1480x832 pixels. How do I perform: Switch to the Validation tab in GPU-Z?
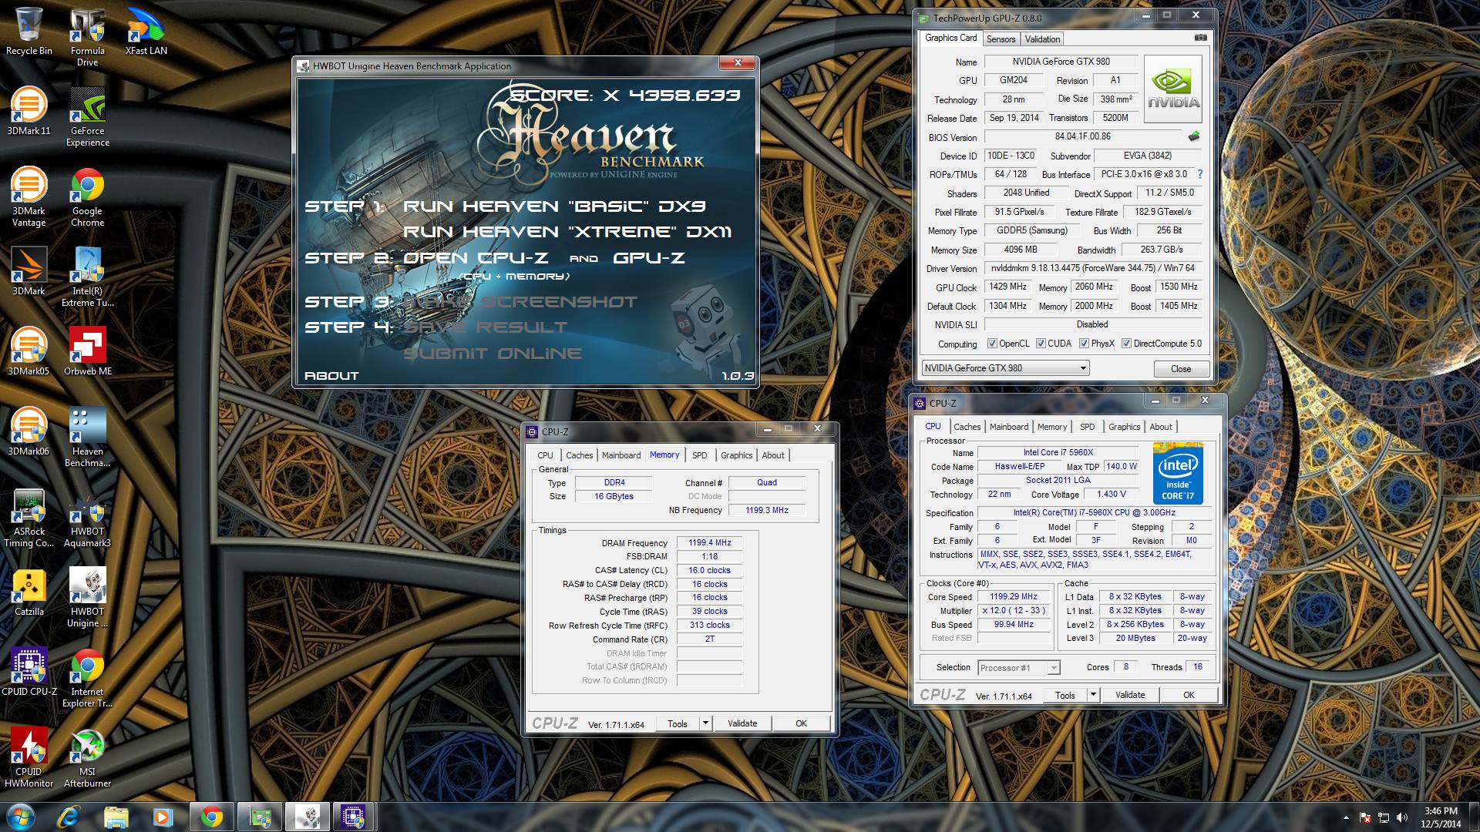(x=1042, y=39)
